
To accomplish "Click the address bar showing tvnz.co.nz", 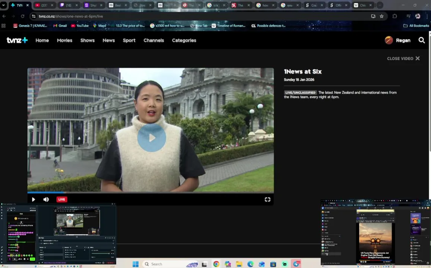I will [203, 16].
